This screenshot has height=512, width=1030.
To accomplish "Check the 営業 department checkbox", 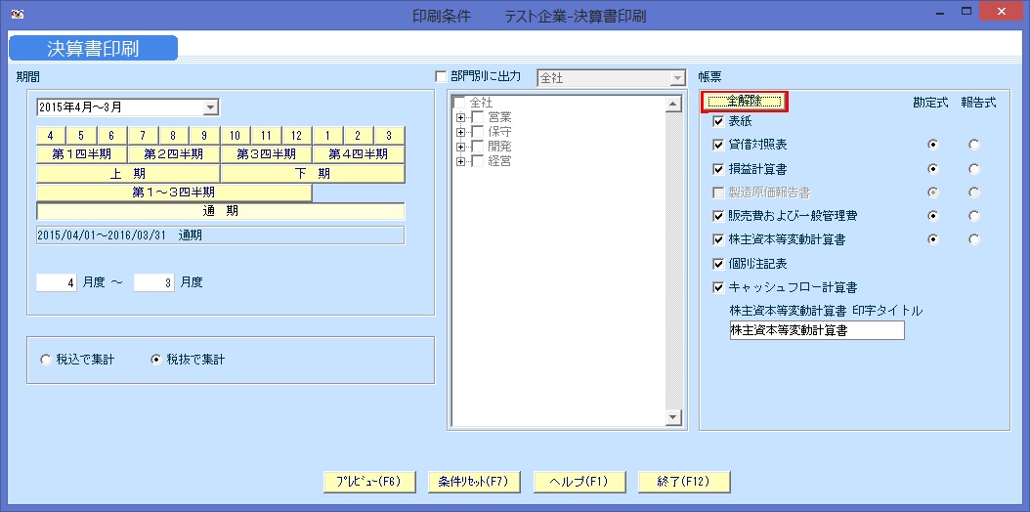I will pyautogui.click(x=478, y=117).
